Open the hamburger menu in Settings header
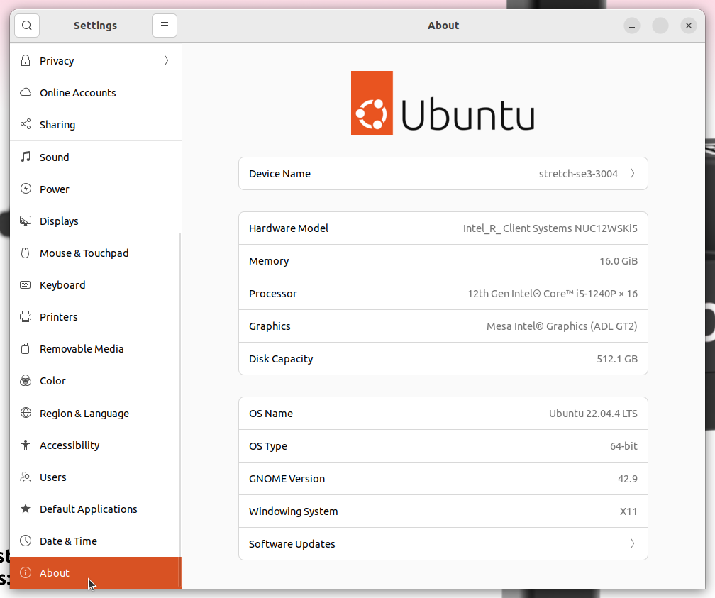This screenshot has height=598, width=715. (x=165, y=26)
